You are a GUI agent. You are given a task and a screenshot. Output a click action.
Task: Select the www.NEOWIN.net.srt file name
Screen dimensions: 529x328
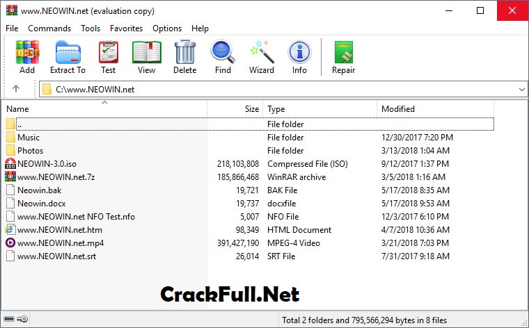click(x=56, y=256)
